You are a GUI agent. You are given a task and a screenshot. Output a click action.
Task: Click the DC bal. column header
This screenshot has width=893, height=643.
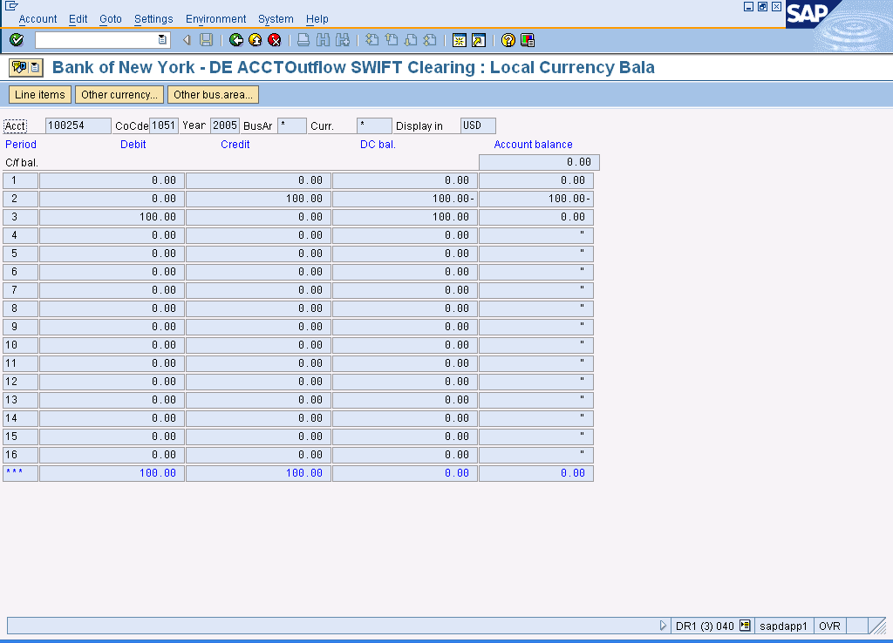pos(378,145)
